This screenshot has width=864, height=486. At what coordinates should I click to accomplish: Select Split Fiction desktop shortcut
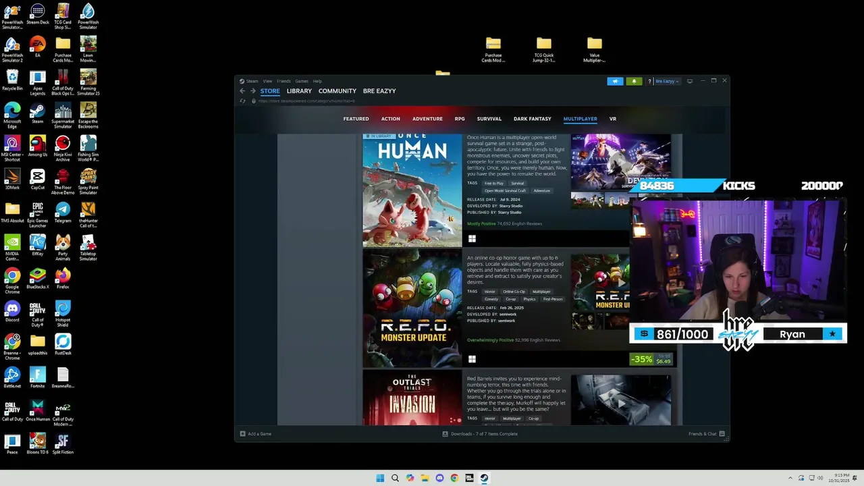[x=63, y=444]
